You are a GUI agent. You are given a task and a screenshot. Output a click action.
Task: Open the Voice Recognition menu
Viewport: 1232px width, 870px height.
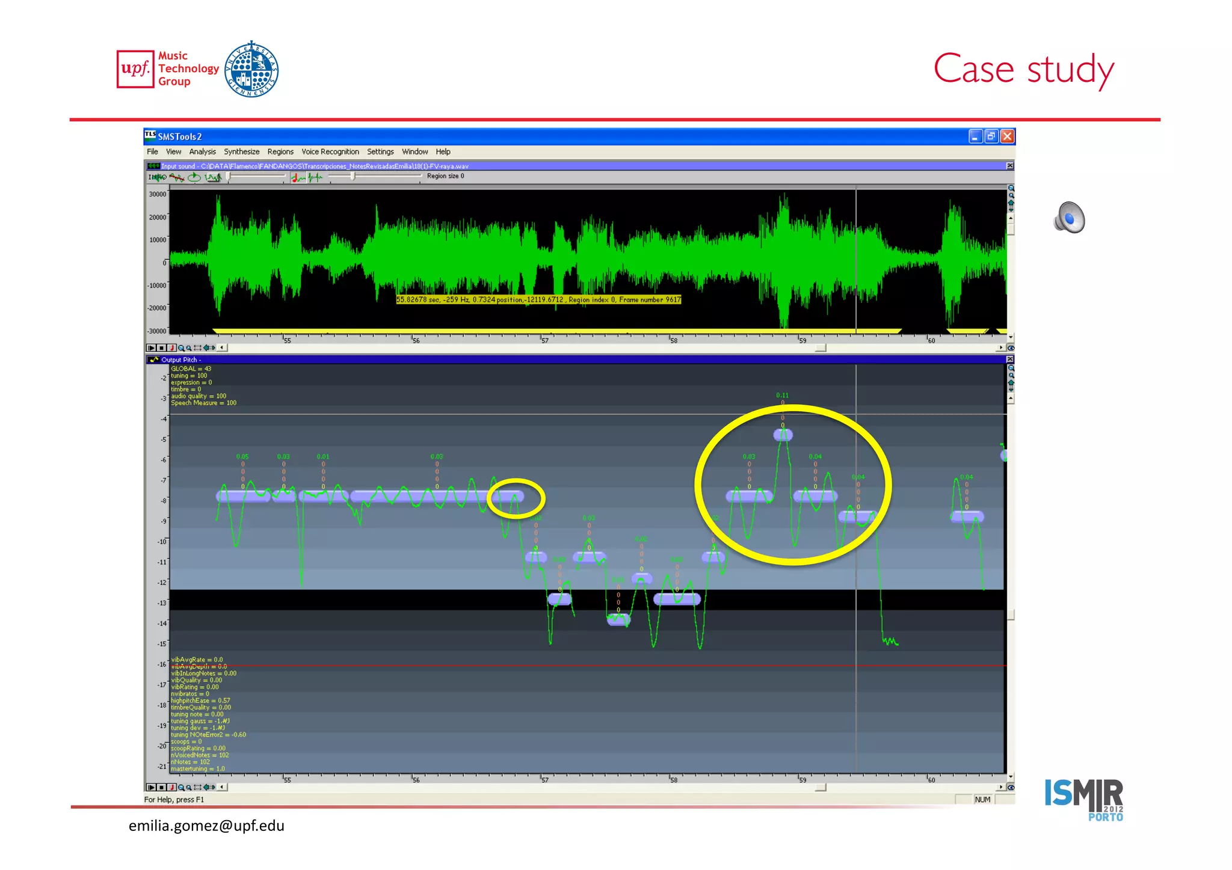point(330,152)
